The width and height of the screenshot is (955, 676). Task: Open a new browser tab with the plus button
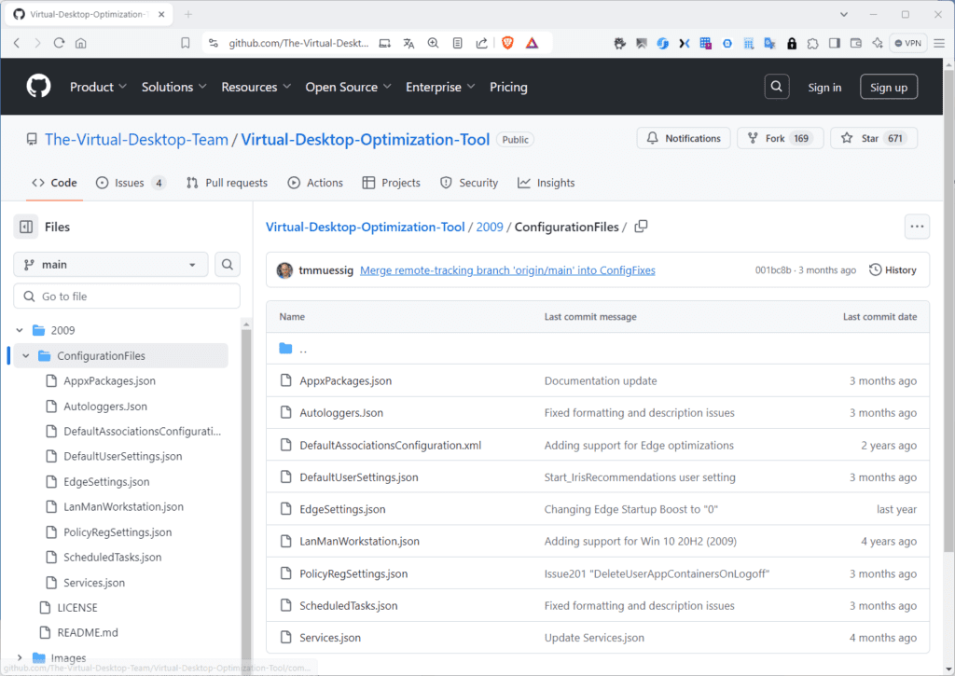[x=188, y=14]
